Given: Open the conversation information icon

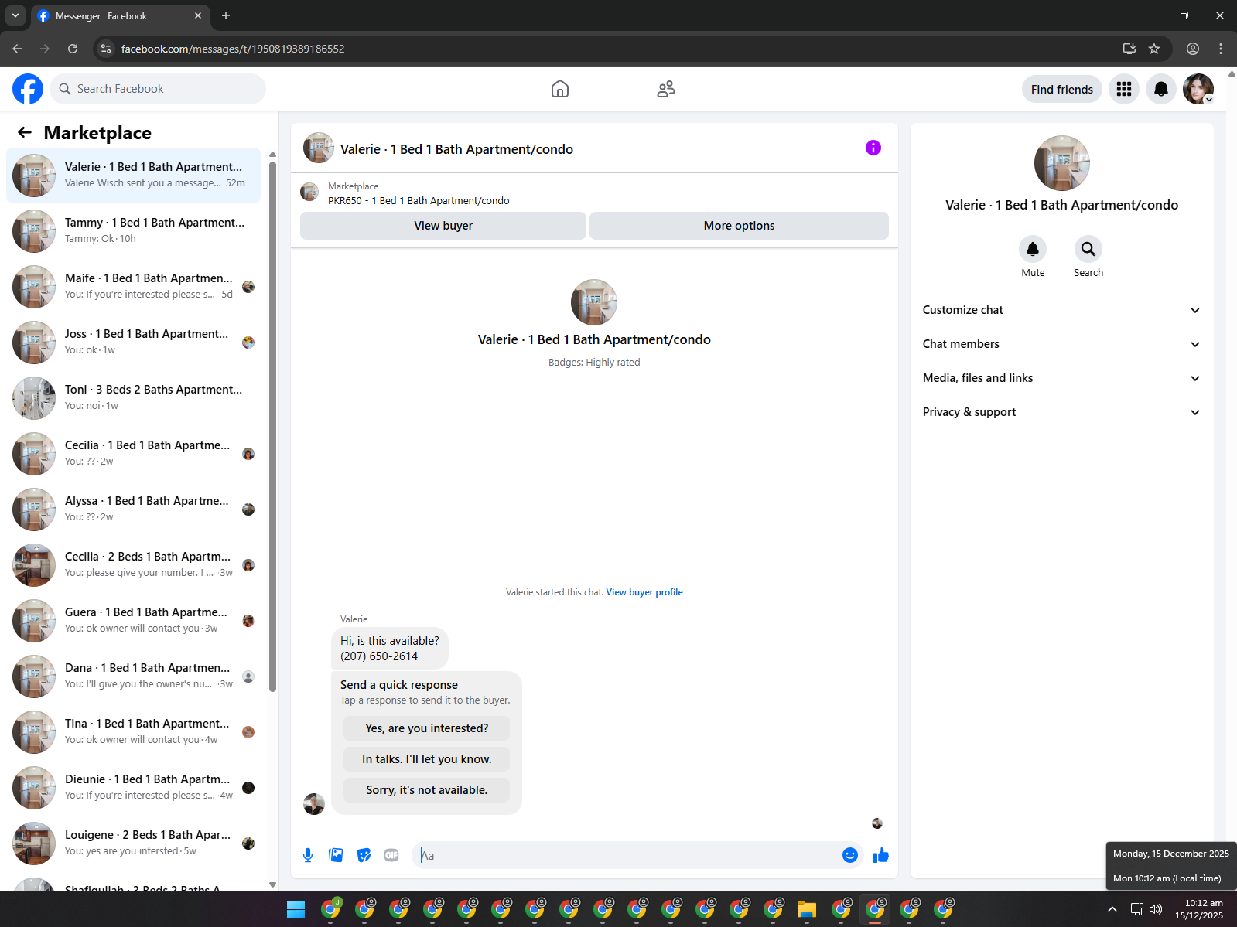Looking at the screenshot, I should [873, 148].
